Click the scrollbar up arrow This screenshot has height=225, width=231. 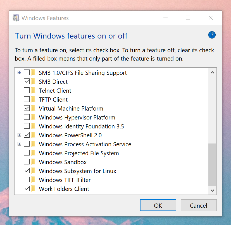click(x=212, y=73)
